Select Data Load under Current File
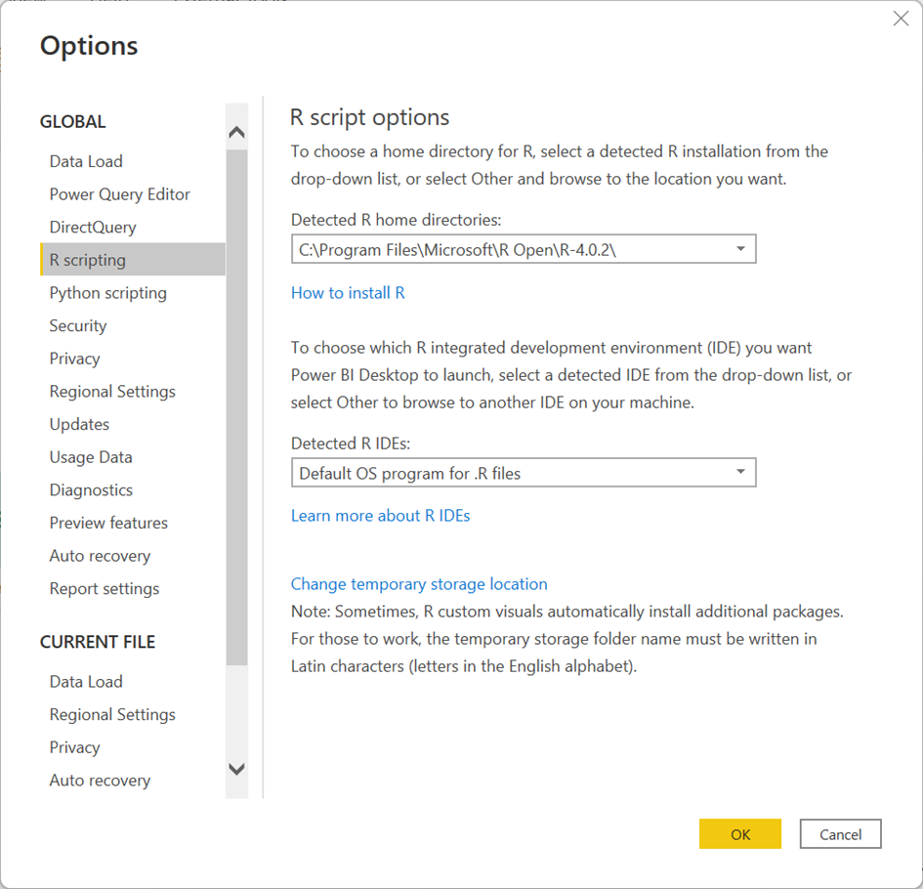Viewport: 923px width, 889px height. pos(86,682)
